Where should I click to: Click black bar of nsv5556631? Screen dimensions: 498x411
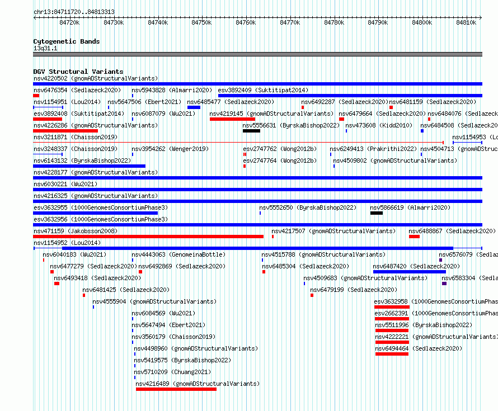click(x=251, y=131)
